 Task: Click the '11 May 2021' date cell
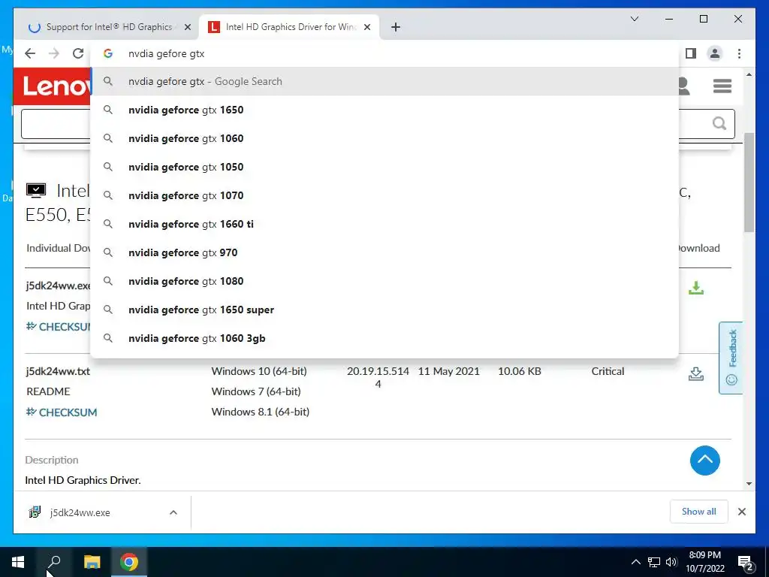pos(449,371)
